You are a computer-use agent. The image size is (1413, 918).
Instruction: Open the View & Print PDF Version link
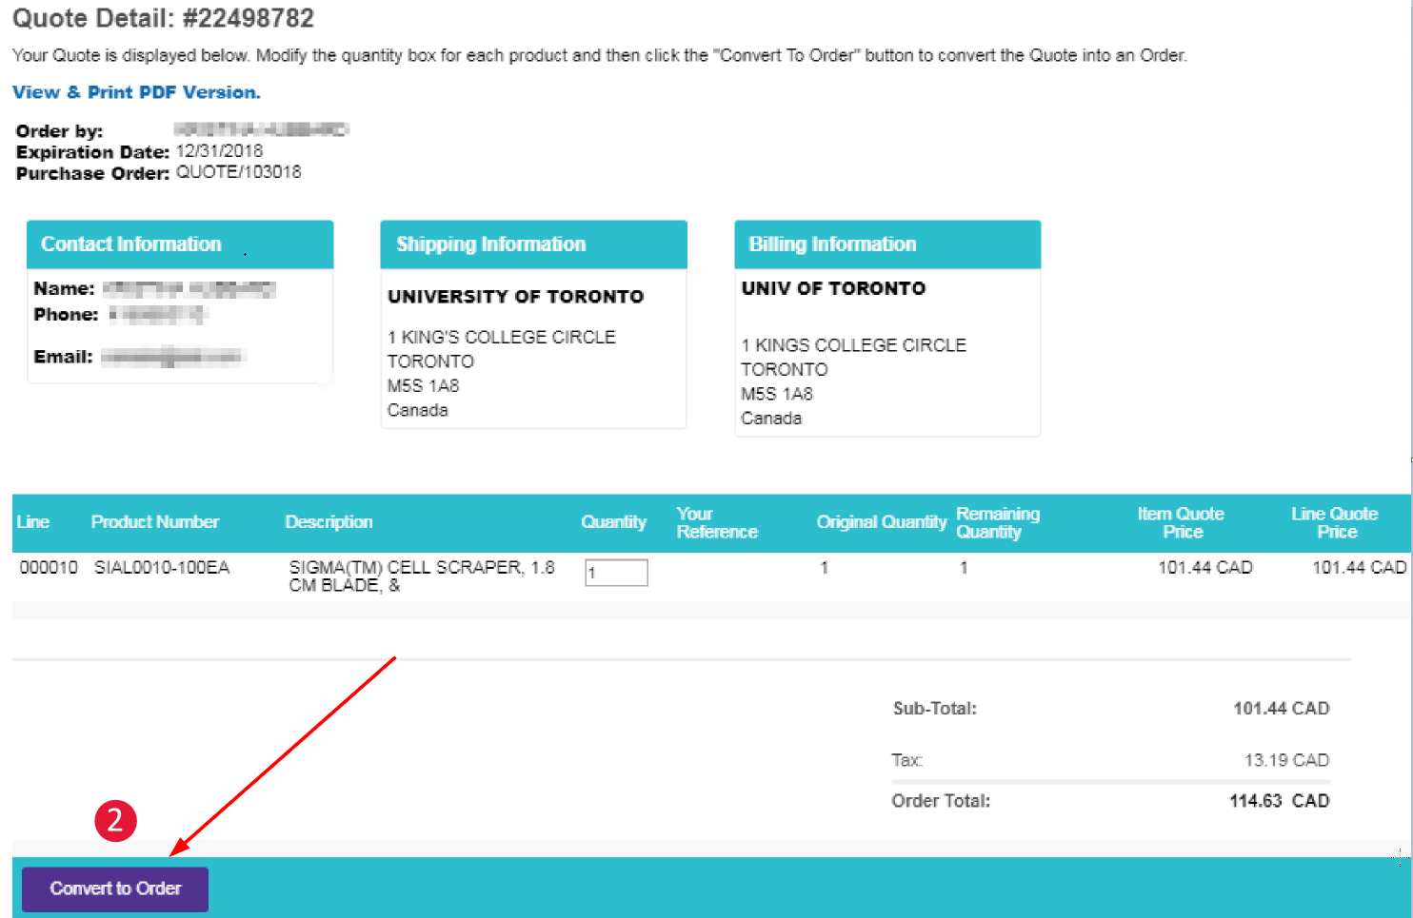pyautogui.click(x=136, y=92)
